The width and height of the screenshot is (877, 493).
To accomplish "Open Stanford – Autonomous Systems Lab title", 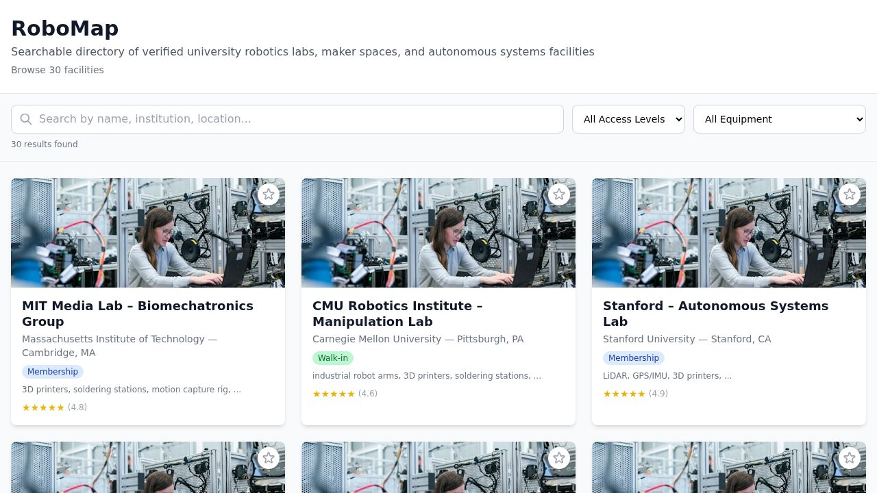I will [x=715, y=314].
